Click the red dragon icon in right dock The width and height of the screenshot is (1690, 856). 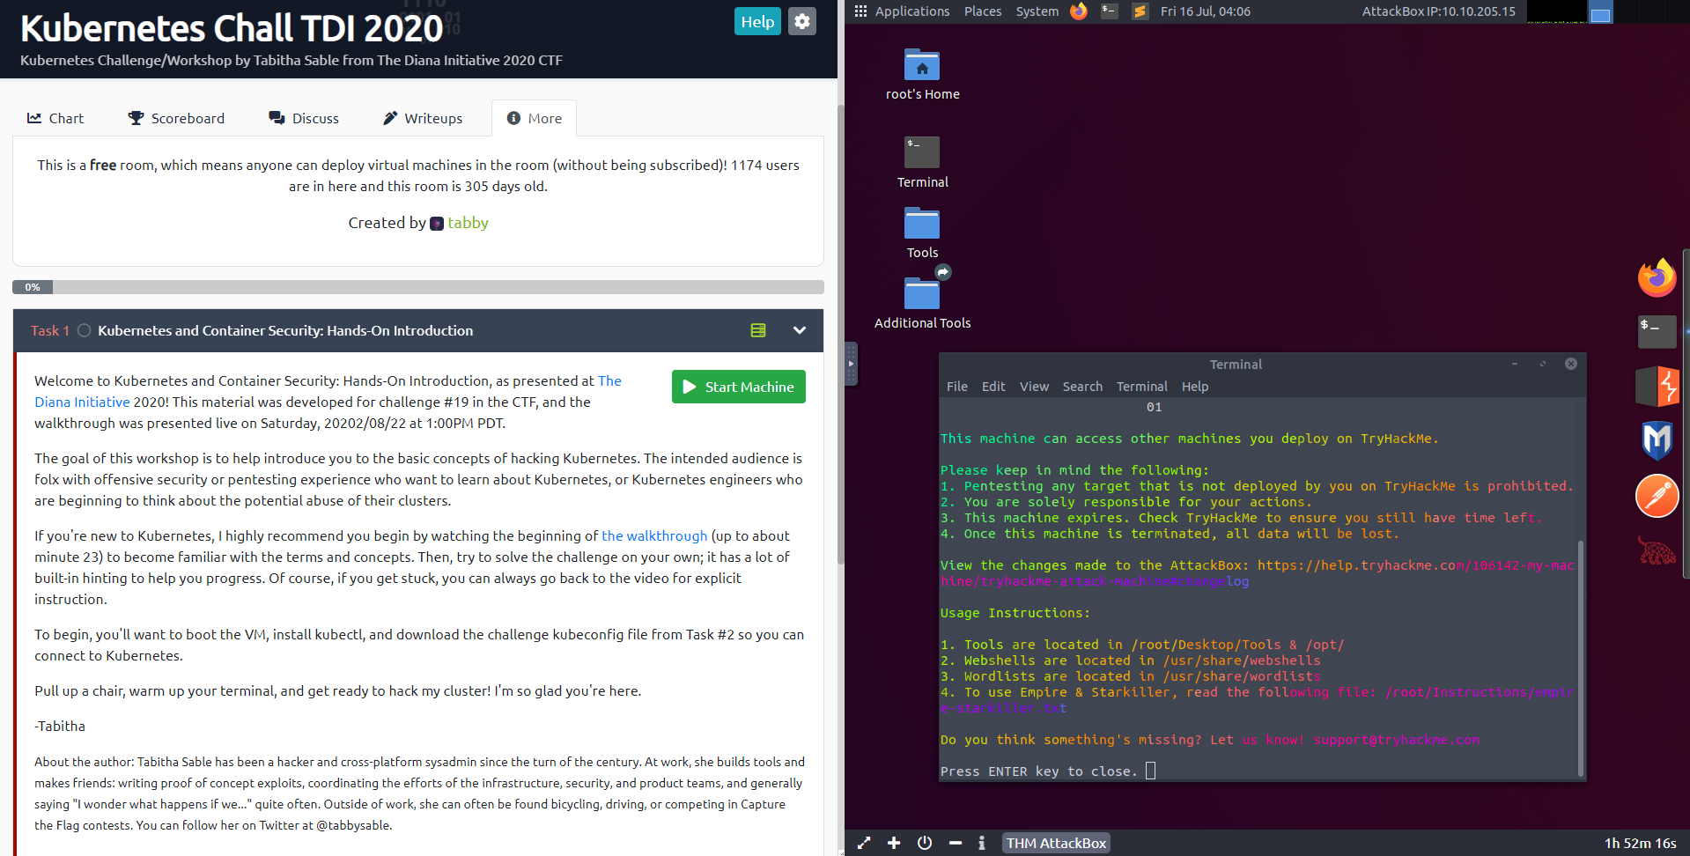(x=1657, y=550)
